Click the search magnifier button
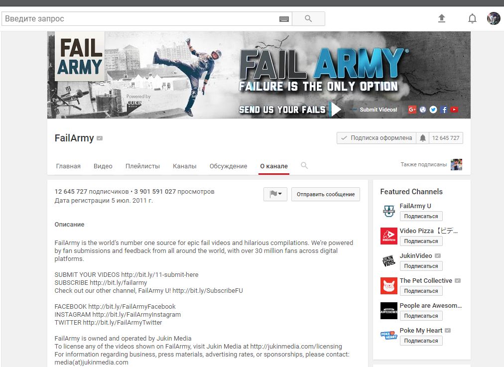504x367 pixels. click(308, 18)
